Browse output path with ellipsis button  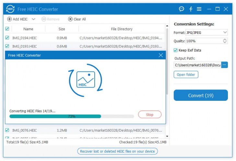(x=224, y=65)
